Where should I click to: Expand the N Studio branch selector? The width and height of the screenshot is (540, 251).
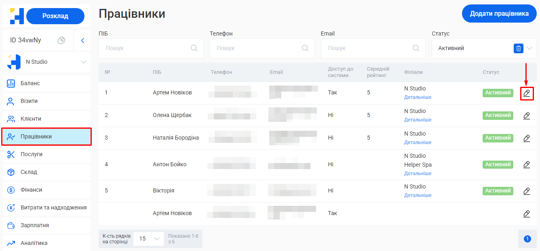click(x=83, y=62)
